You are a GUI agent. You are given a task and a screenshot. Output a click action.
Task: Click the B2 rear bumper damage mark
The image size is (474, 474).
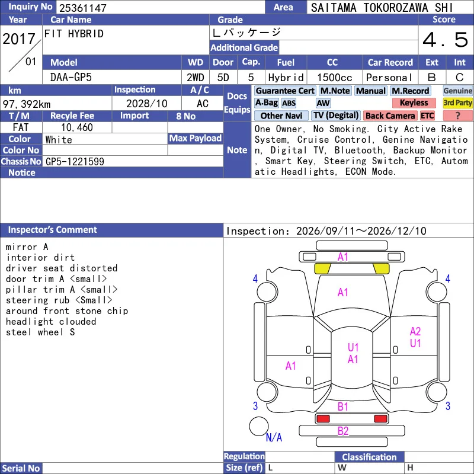tap(343, 431)
